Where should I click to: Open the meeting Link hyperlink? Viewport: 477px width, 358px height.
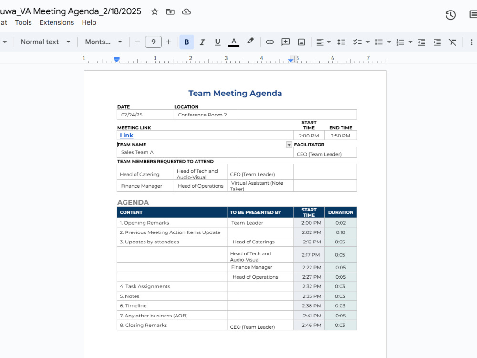126,135
